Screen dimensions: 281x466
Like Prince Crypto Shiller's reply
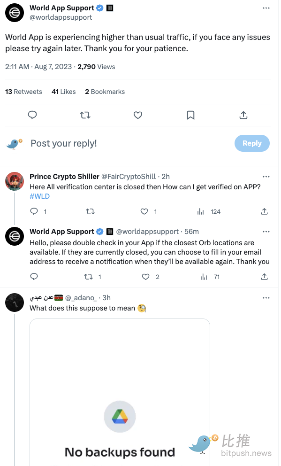click(x=144, y=211)
